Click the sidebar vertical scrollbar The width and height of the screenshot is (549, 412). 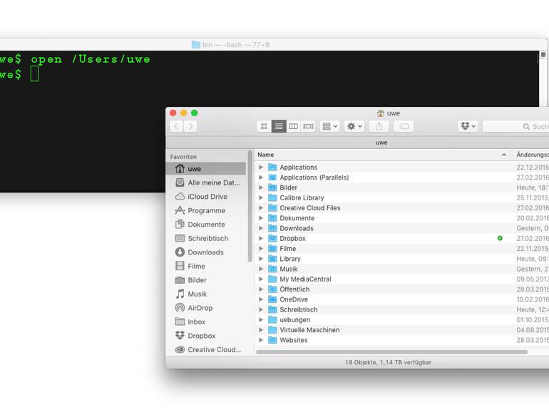(x=250, y=207)
